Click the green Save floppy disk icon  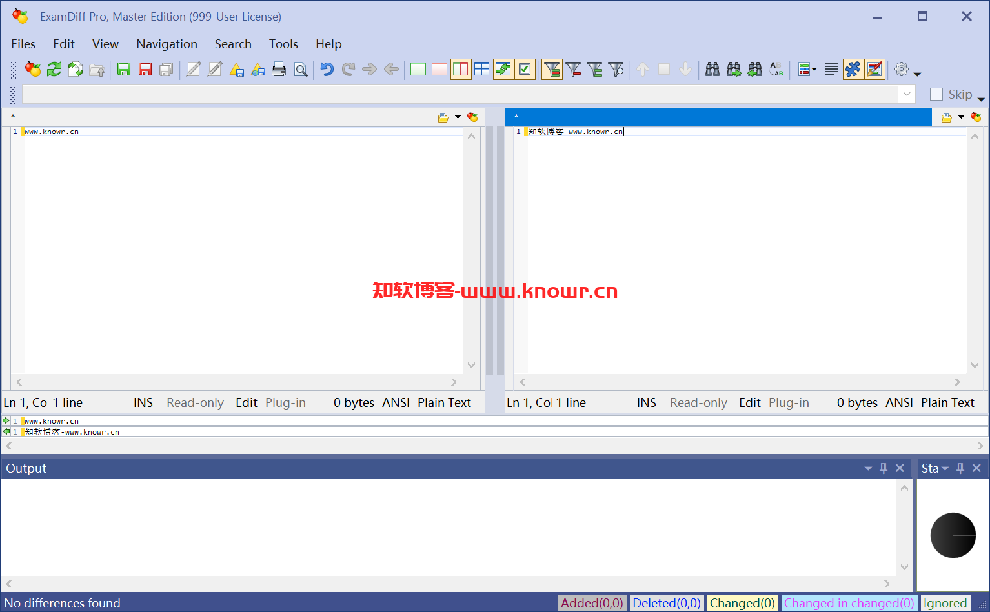124,69
